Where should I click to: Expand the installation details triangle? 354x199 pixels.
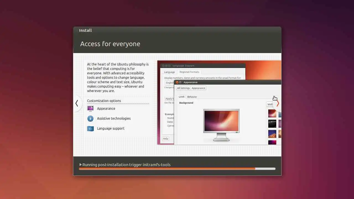pyautogui.click(x=80, y=164)
